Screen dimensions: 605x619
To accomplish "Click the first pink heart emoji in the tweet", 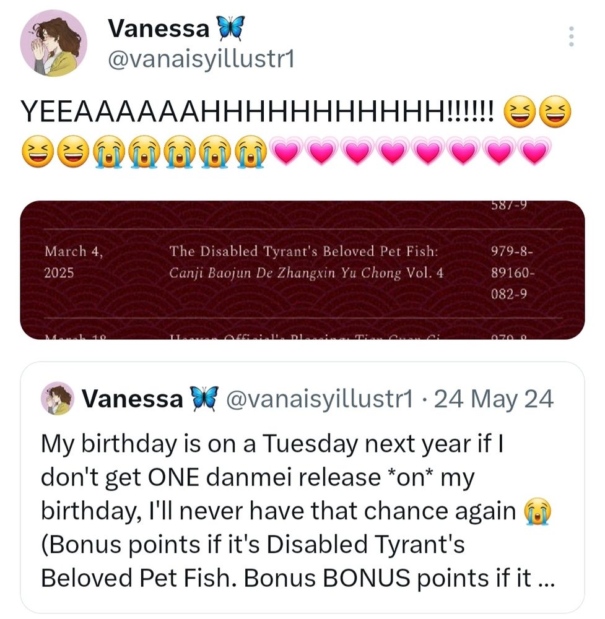I will click(x=286, y=151).
